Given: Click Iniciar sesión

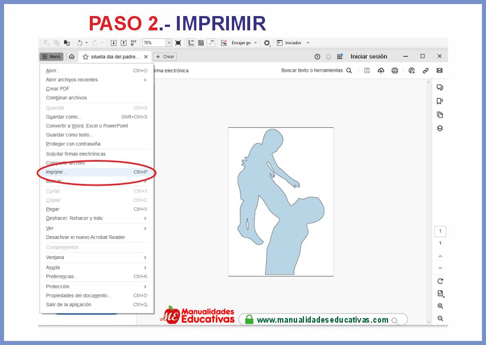Looking at the screenshot, I should [x=369, y=57].
